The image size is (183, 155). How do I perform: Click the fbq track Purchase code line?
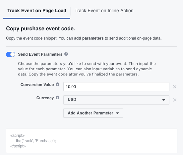tap(36, 141)
